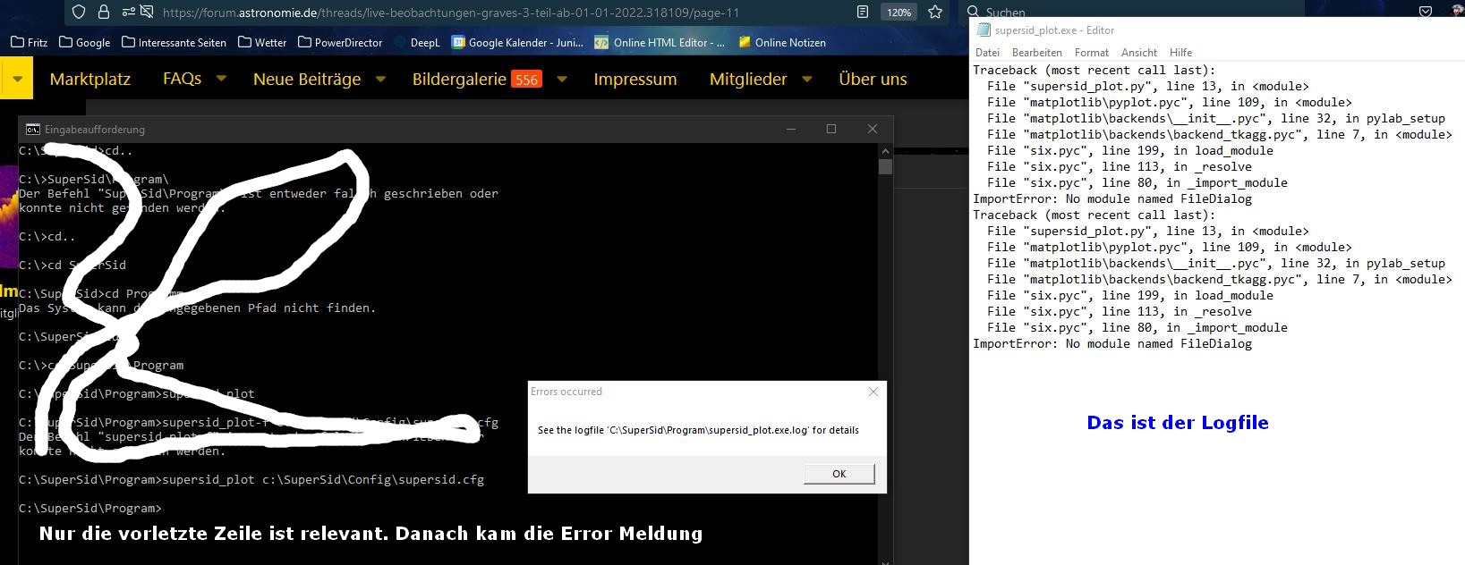Open the Format menu in the Editor
The height and width of the screenshot is (565, 1465).
1092,53
